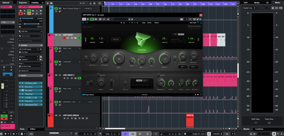Open the instrument editor keyboard icon beside Serum 2
Viewport: 284px width, 136px height.
point(41,57)
